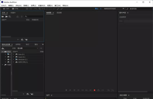This screenshot has width=153, height=99.
Task: Collapse the shortcuts flag tree node
Action: (3, 65)
